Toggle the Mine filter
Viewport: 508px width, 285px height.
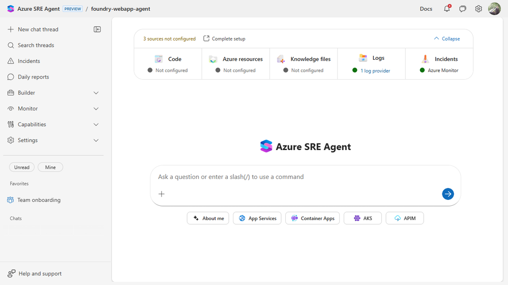click(50, 167)
